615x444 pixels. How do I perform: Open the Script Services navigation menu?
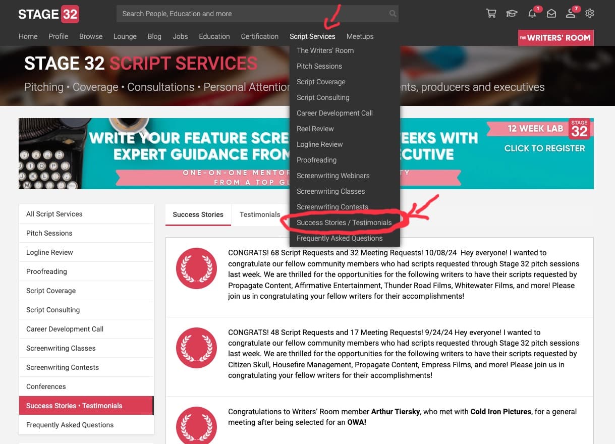pos(312,36)
